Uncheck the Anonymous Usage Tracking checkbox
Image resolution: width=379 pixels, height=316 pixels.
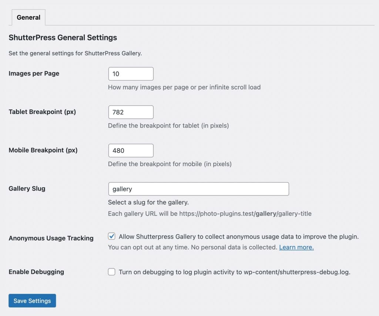(x=111, y=236)
